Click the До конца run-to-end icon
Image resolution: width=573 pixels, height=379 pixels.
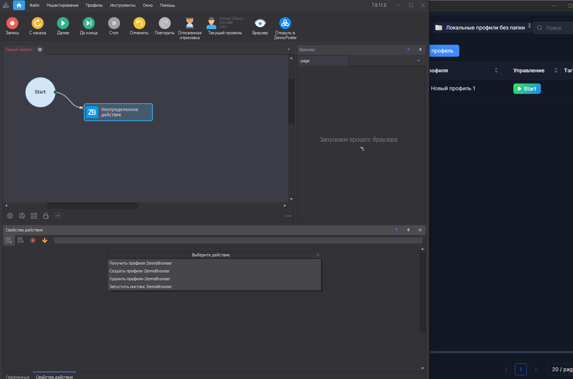pyautogui.click(x=89, y=23)
